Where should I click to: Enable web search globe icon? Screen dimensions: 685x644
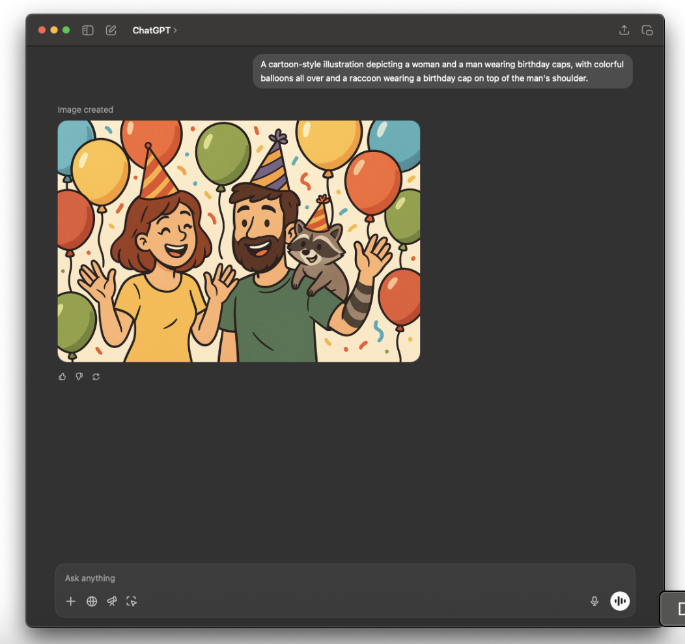click(x=92, y=601)
